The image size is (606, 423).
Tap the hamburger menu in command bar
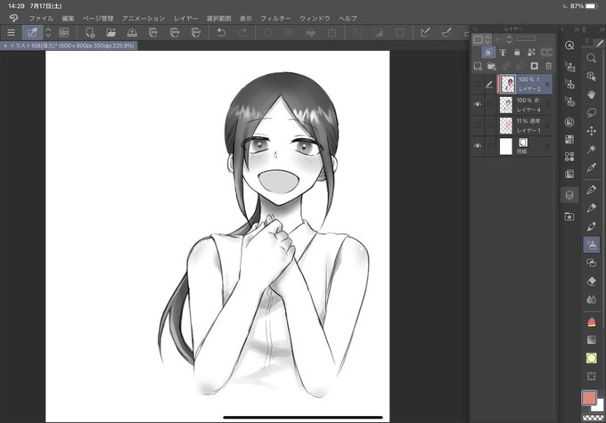(x=12, y=33)
